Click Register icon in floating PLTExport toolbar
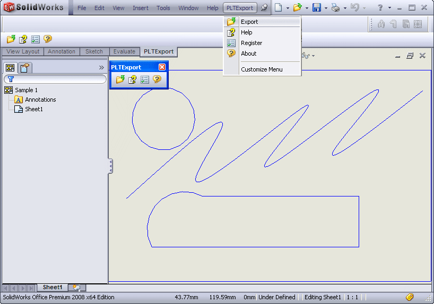The image size is (434, 304). coord(145,79)
